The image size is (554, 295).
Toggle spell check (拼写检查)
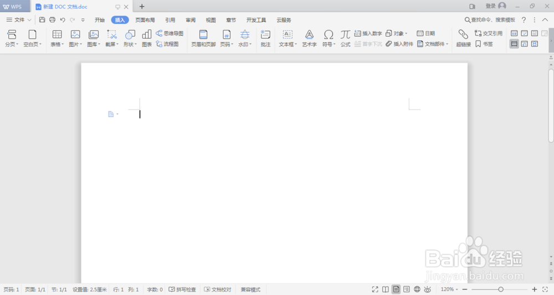(x=182, y=289)
